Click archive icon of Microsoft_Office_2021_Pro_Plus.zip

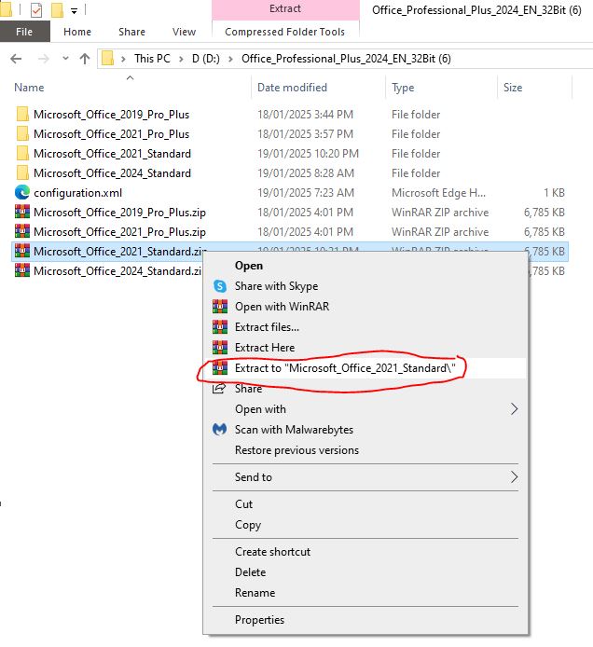pos(22,231)
